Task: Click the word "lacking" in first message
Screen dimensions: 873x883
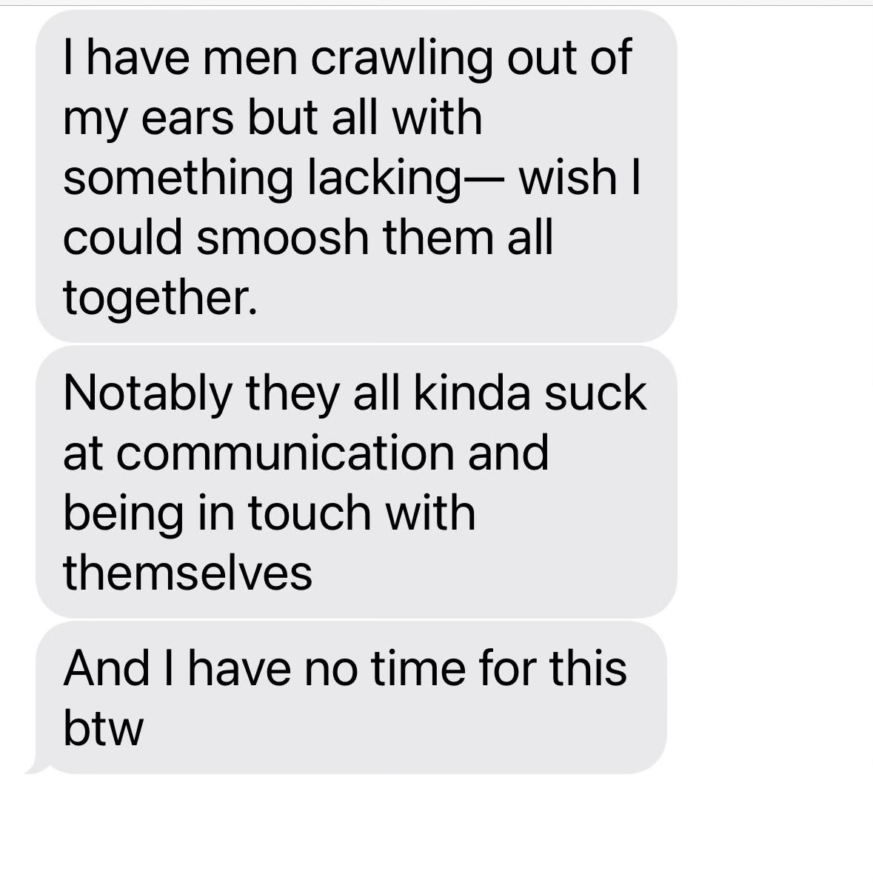Action: pyautogui.click(x=384, y=178)
